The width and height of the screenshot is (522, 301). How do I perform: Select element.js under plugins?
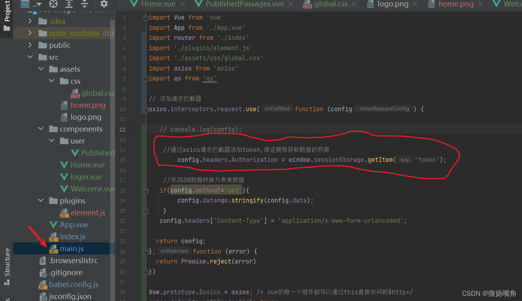click(88, 212)
